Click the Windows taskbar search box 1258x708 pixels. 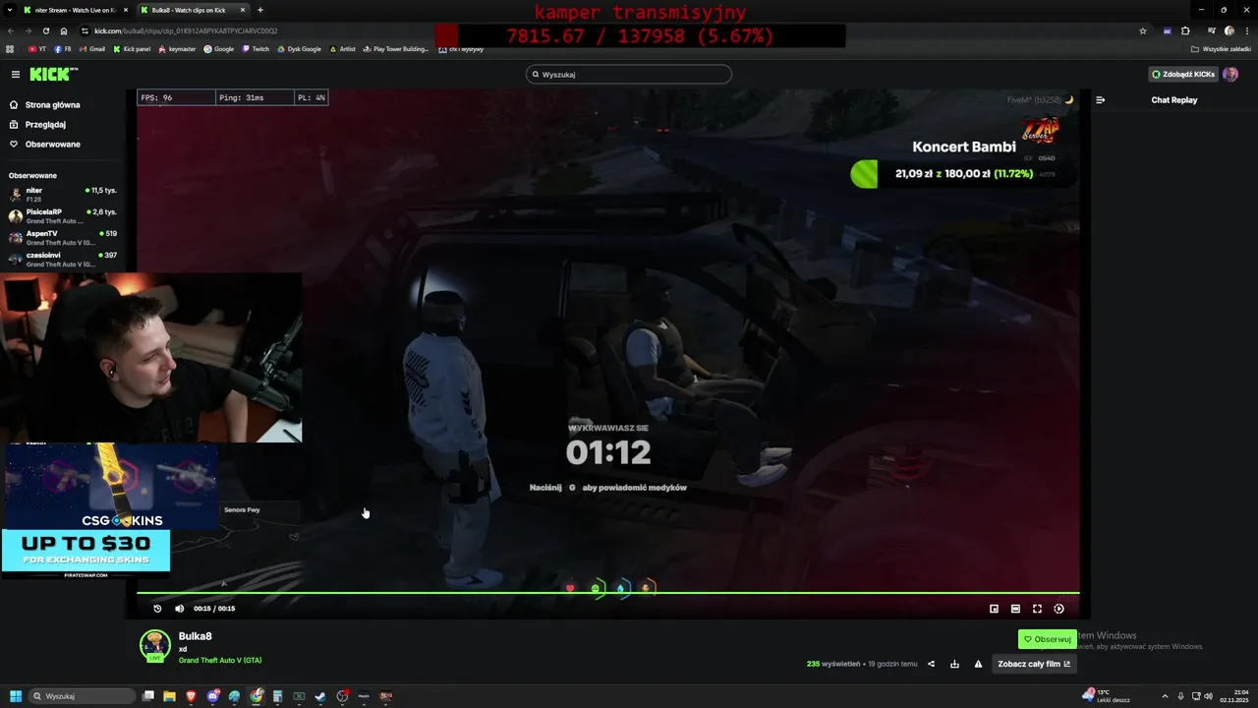tap(83, 696)
